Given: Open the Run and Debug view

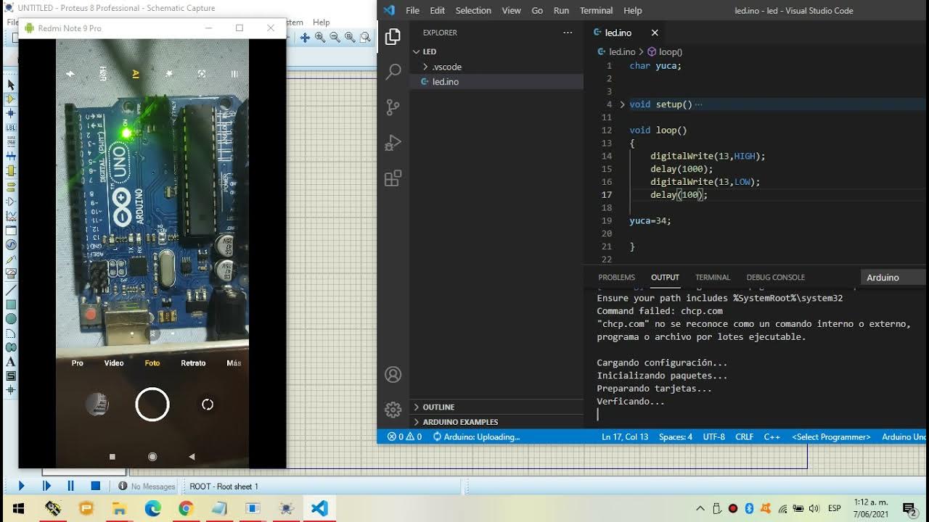Looking at the screenshot, I should click(393, 143).
